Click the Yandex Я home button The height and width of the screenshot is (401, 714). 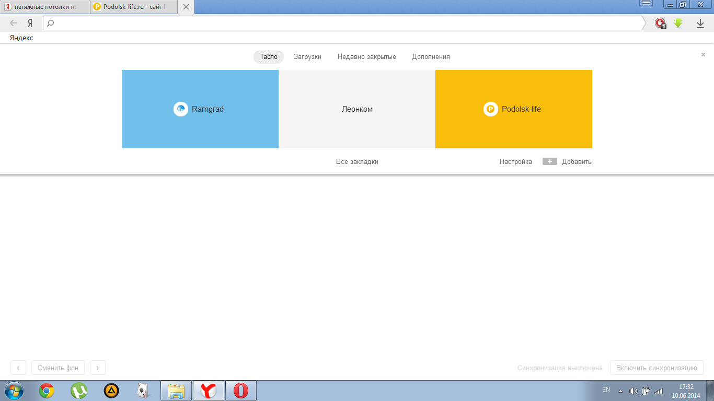coord(30,23)
